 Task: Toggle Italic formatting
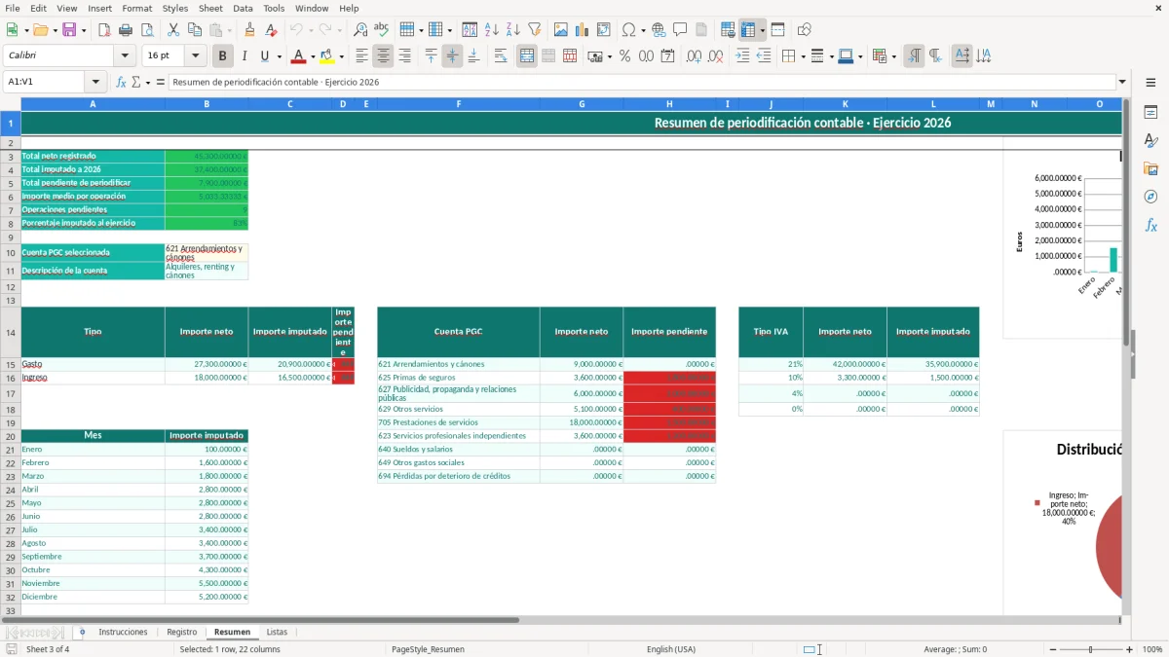point(244,56)
